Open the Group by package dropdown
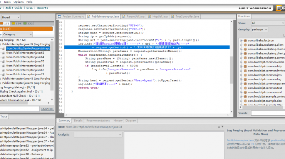Image resolution: width=285 pixels, height=159 pixels. pos(260,30)
